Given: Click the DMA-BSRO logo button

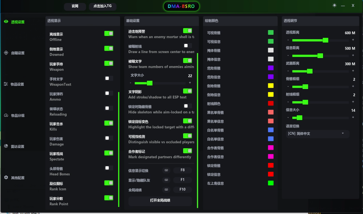Looking at the screenshot, I should 181,6.
